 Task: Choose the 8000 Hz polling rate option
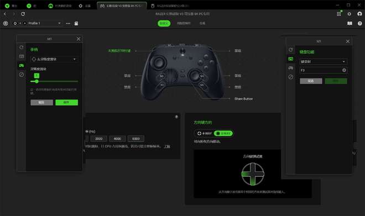(x=135, y=139)
